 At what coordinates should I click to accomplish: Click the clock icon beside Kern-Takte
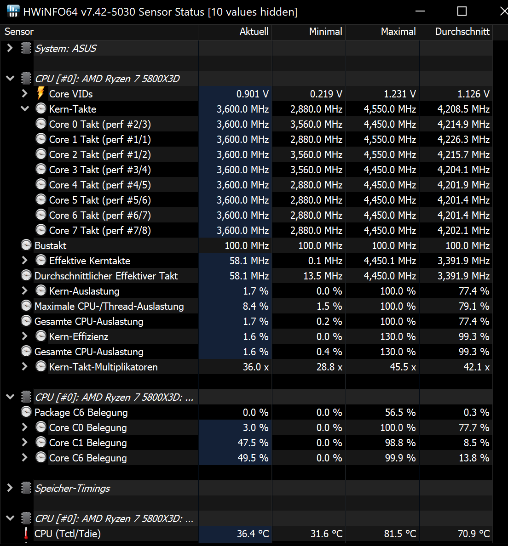[x=41, y=108]
